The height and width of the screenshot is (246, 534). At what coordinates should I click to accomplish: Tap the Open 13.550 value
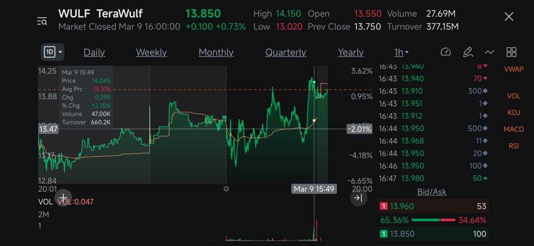(x=368, y=14)
